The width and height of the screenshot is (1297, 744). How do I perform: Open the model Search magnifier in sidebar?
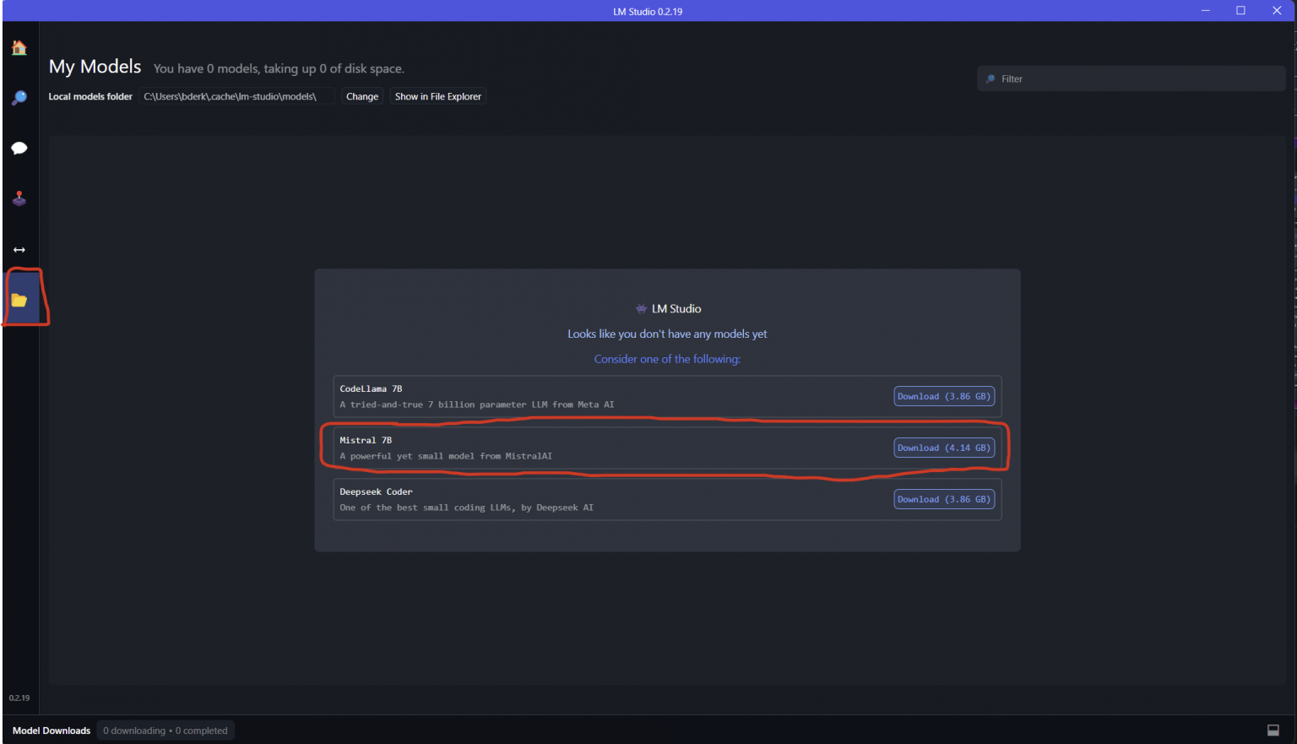19,98
